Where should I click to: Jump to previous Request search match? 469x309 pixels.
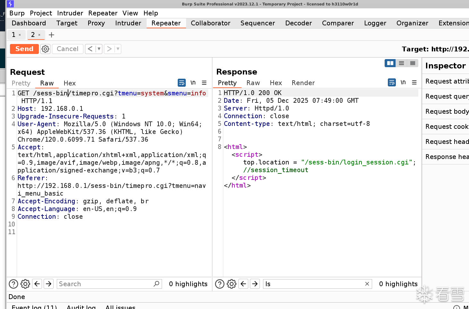coord(37,284)
